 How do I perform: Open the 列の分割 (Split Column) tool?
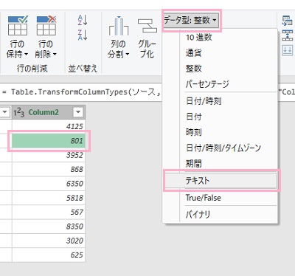point(119,37)
